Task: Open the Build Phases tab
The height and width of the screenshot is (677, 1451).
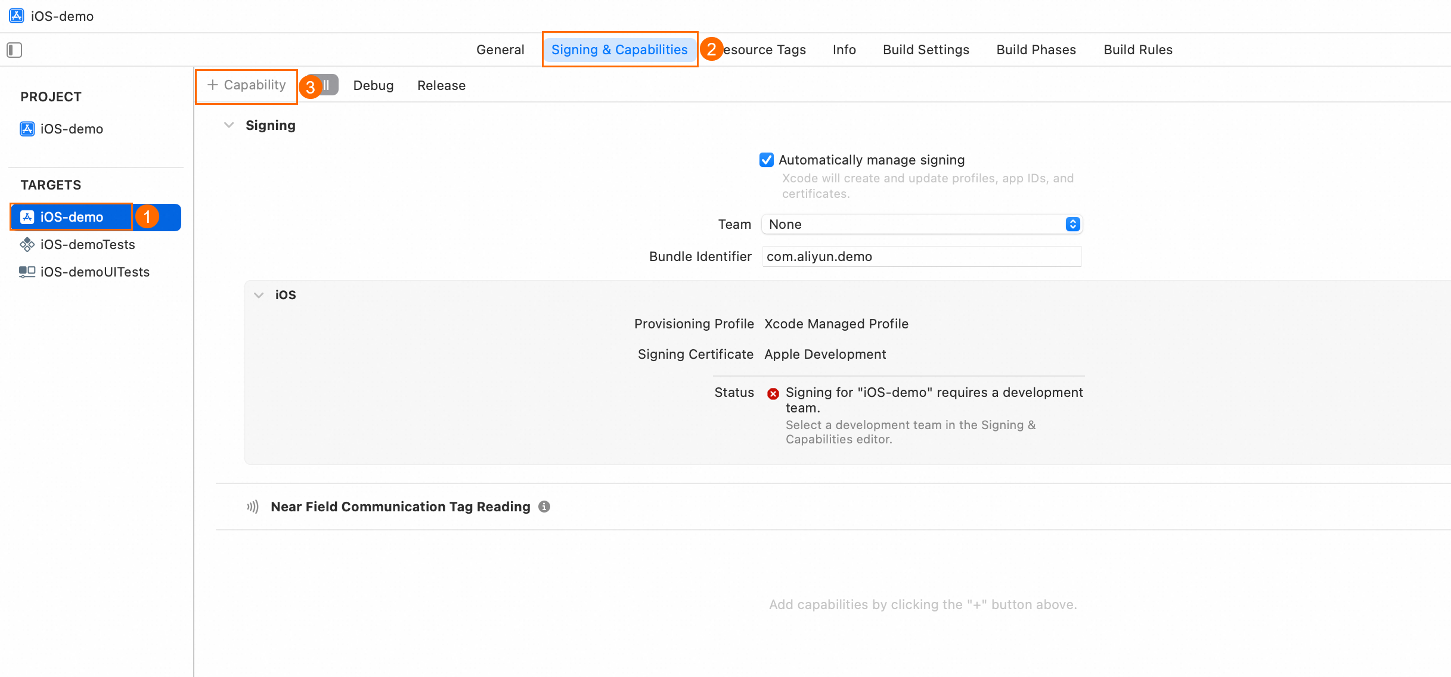Action: 1035,50
